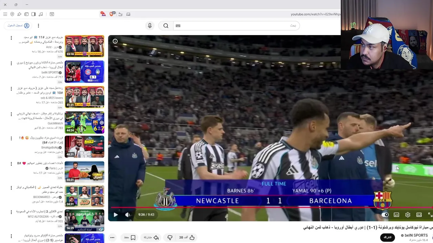Open the Brave Shields lion icon
The width and height of the screenshot is (433, 243).
click(112, 14)
